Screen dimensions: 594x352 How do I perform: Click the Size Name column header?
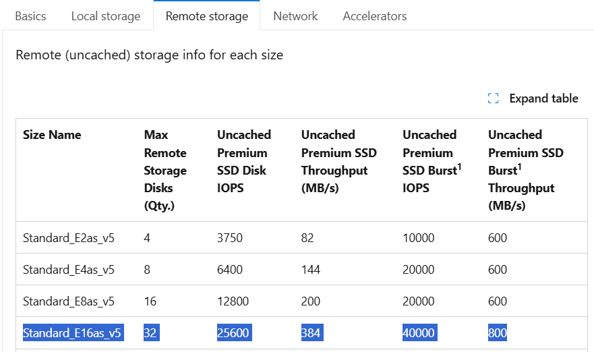(x=52, y=135)
